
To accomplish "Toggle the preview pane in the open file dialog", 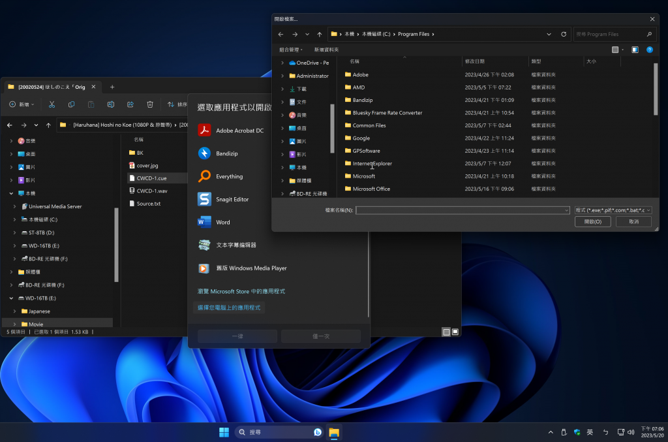I will point(635,50).
